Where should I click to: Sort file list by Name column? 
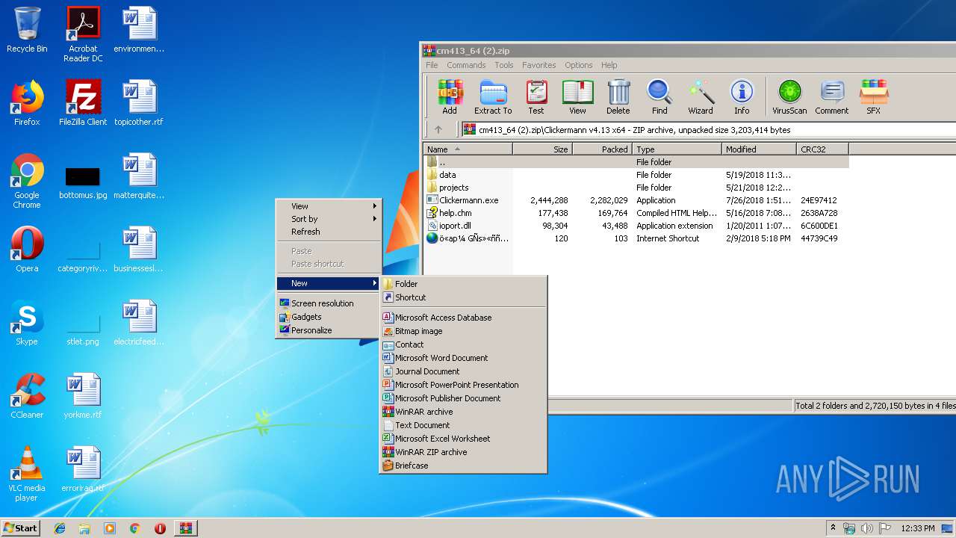click(468, 149)
